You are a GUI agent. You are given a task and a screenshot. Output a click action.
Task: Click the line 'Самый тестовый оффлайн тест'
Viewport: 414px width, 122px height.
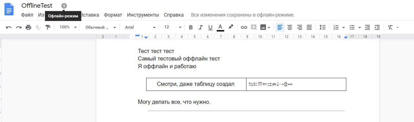coord(179,59)
